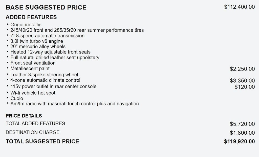The image size is (259, 157).
Task: Select the 20" mercurio alloy wheels line
Action: click(x=38, y=46)
